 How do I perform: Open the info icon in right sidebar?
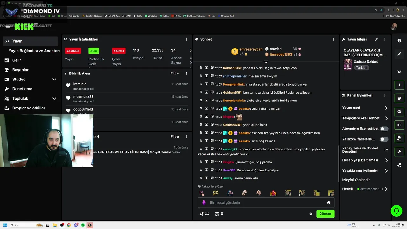[x=399, y=41]
